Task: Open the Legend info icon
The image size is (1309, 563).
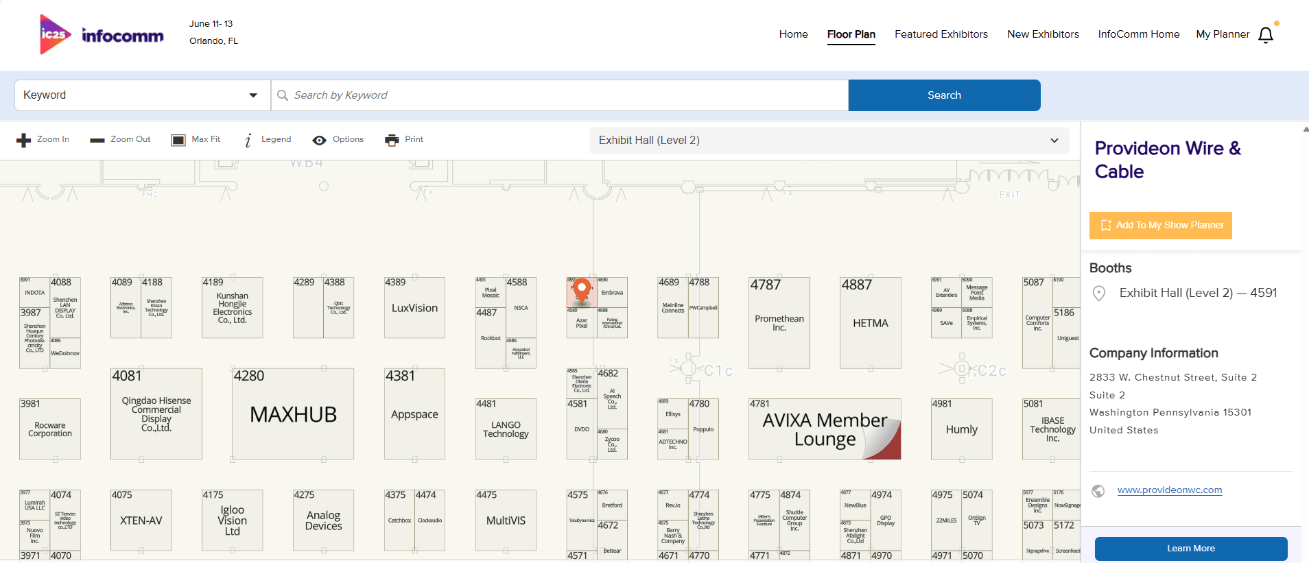Action: (x=248, y=140)
